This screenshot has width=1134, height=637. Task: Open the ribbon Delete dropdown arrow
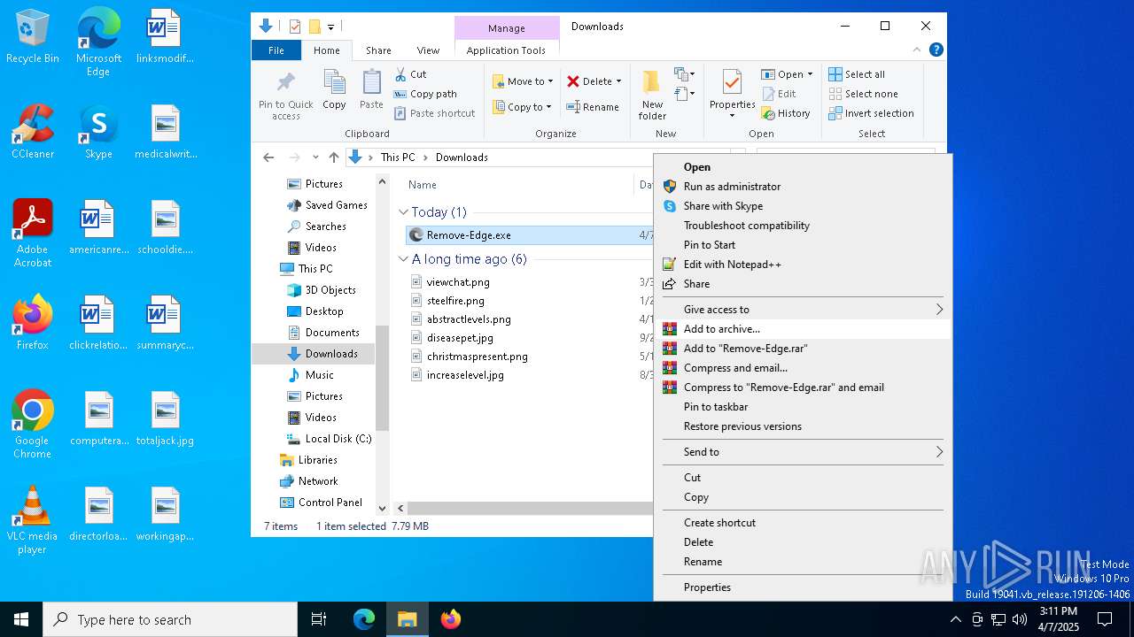pyautogui.click(x=618, y=81)
